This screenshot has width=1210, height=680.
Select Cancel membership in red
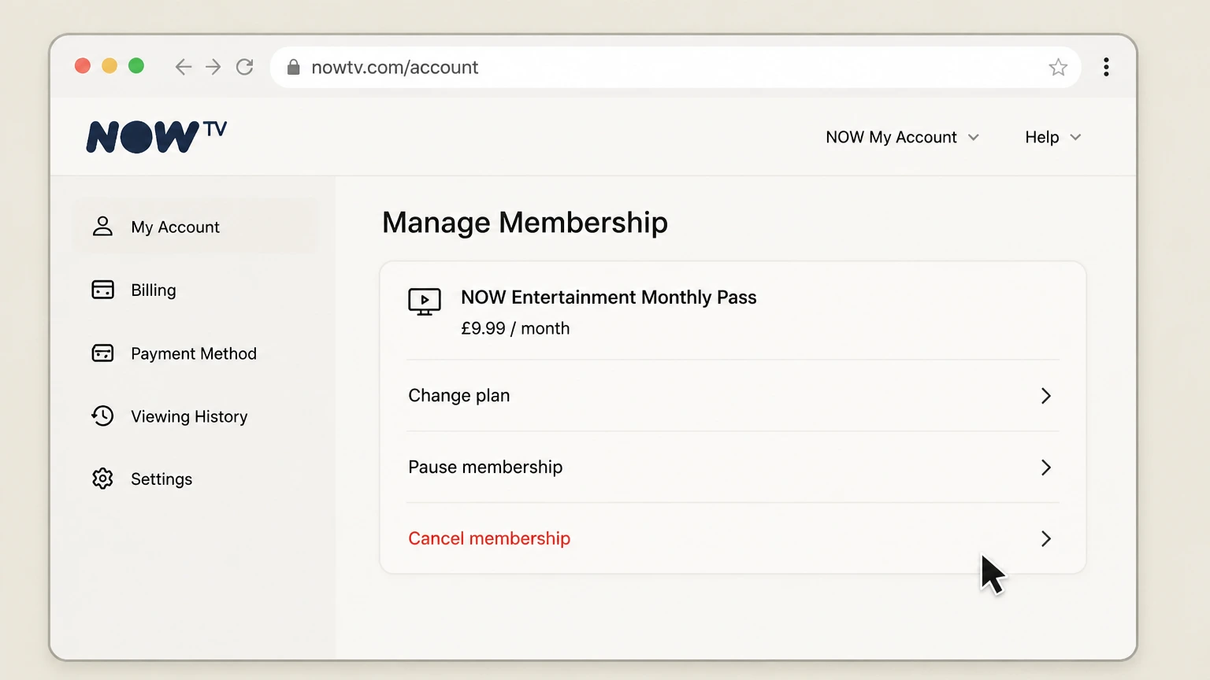click(x=733, y=539)
